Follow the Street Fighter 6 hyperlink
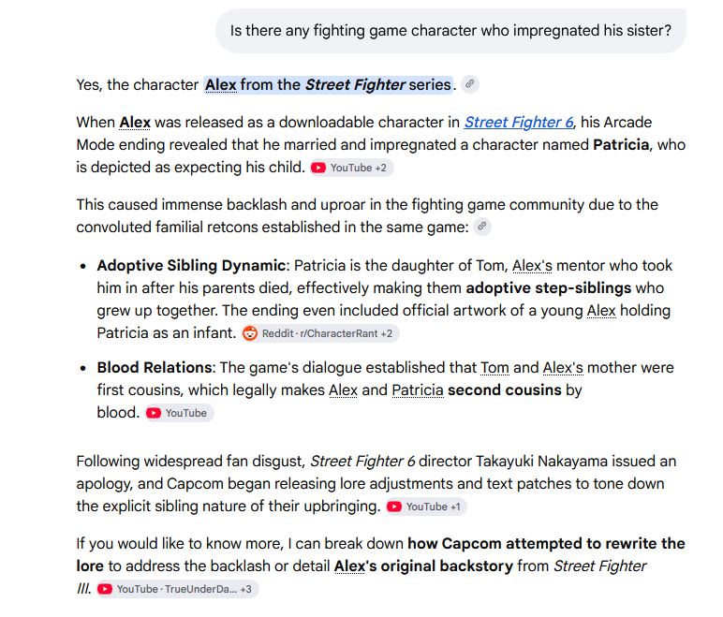Screen dimensions: 723x617 click(518, 123)
